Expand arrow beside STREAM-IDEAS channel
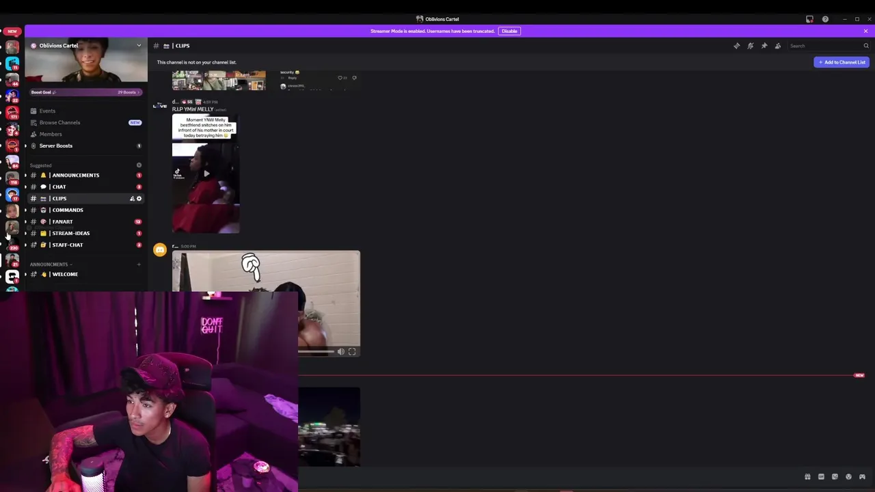Viewport: 875px width, 492px height. (26, 233)
